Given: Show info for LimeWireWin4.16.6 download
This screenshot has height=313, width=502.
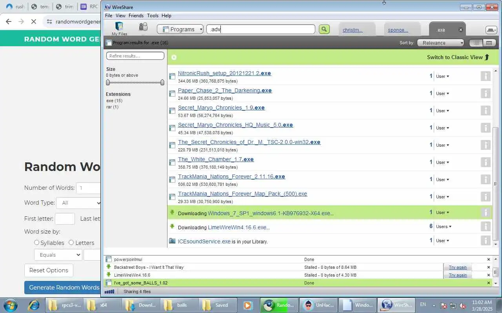Looking at the screenshot, I should click(486, 226).
